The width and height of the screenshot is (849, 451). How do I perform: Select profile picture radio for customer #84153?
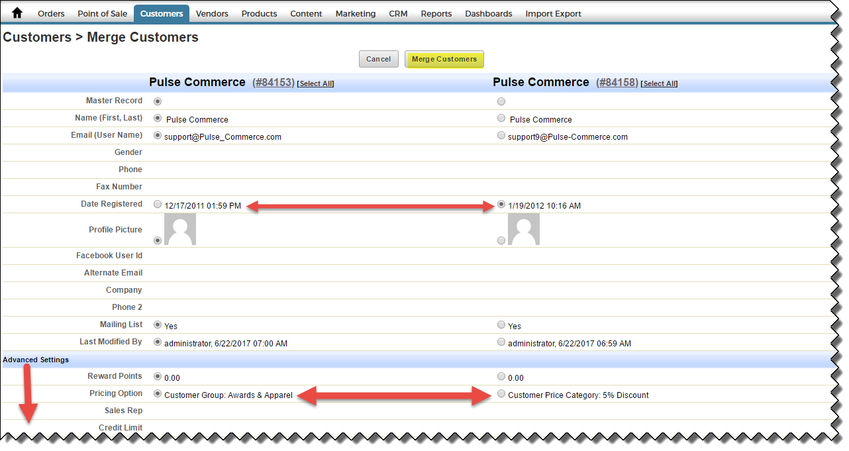click(158, 240)
